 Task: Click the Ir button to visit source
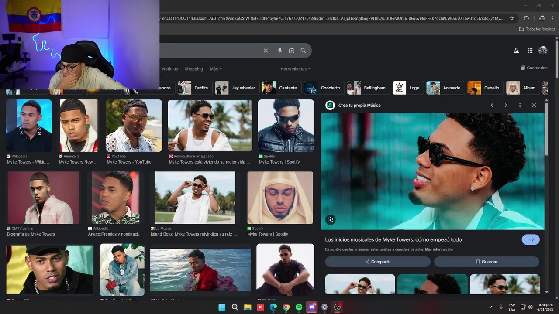[x=531, y=239]
